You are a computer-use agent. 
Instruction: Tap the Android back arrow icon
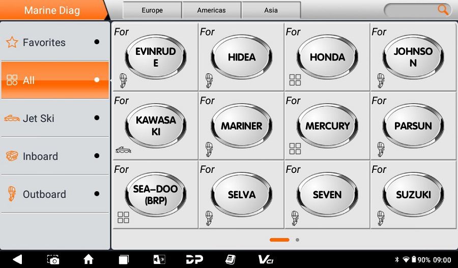coord(17,259)
